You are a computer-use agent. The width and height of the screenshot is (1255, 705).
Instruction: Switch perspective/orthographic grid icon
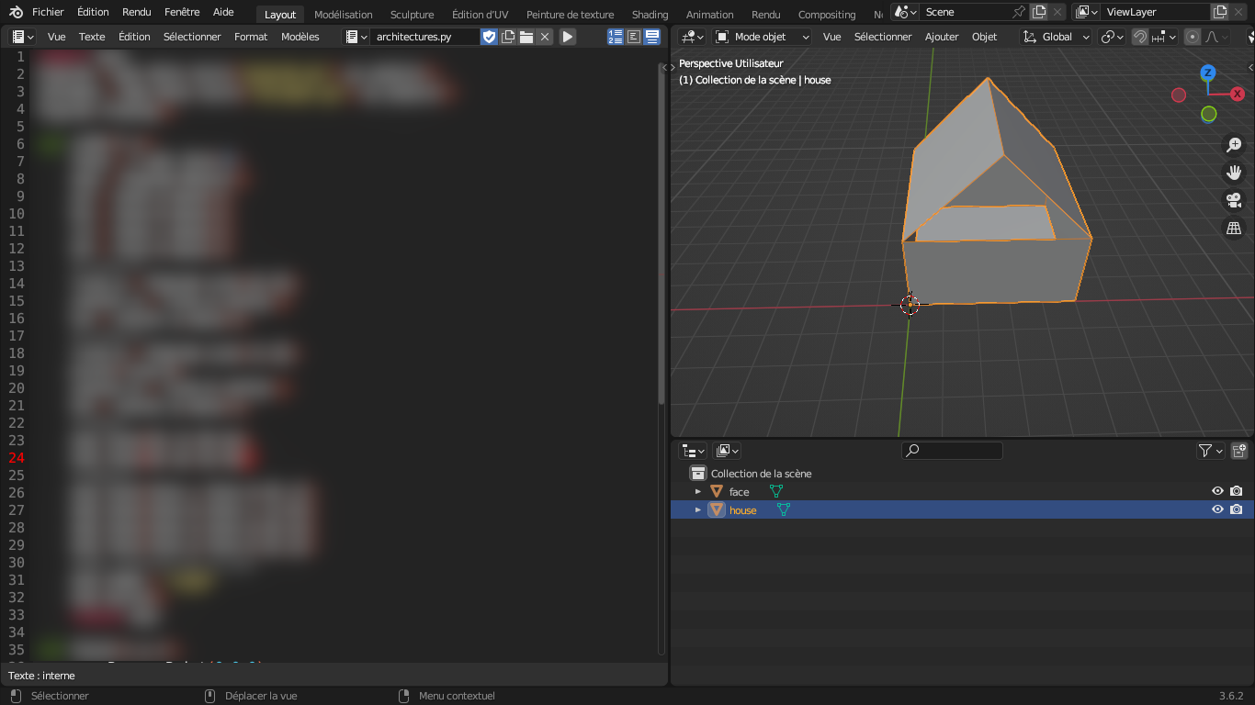[1234, 228]
